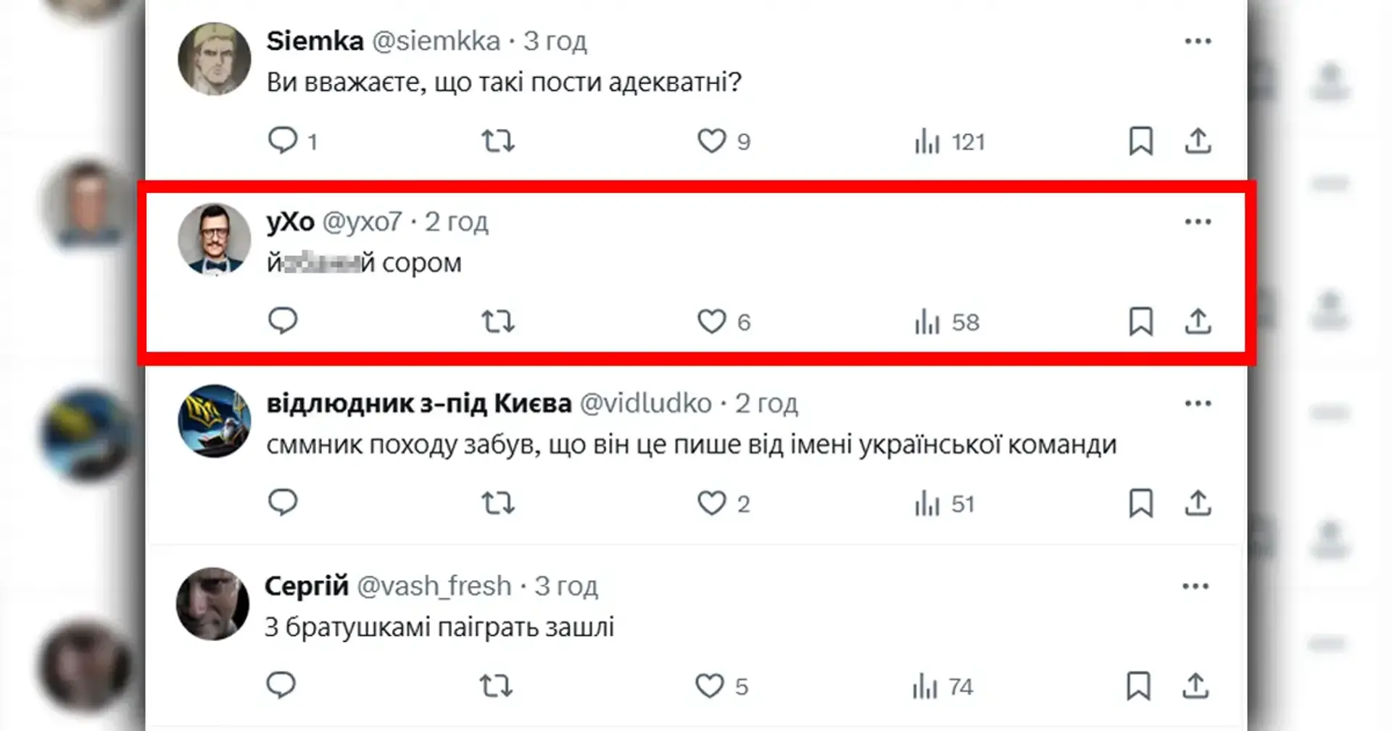This screenshot has width=1392, height=731.
Task: Bookmark the @vidludko tweet
Action: pyautogui.click(x=1140, y=503)
